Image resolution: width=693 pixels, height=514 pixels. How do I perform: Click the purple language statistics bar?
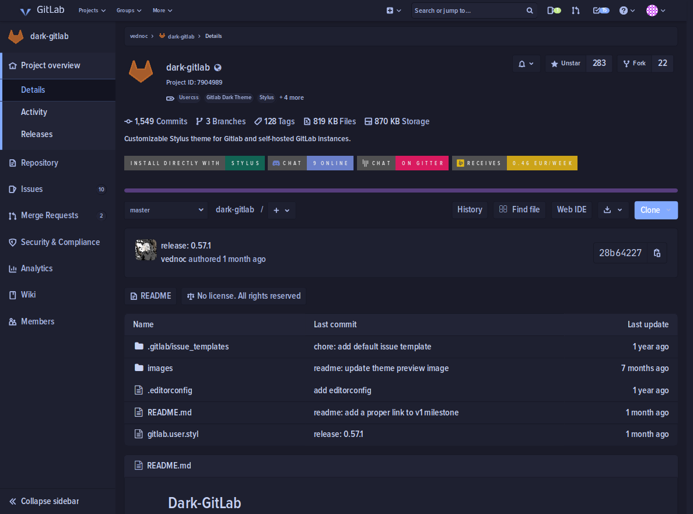400,190
